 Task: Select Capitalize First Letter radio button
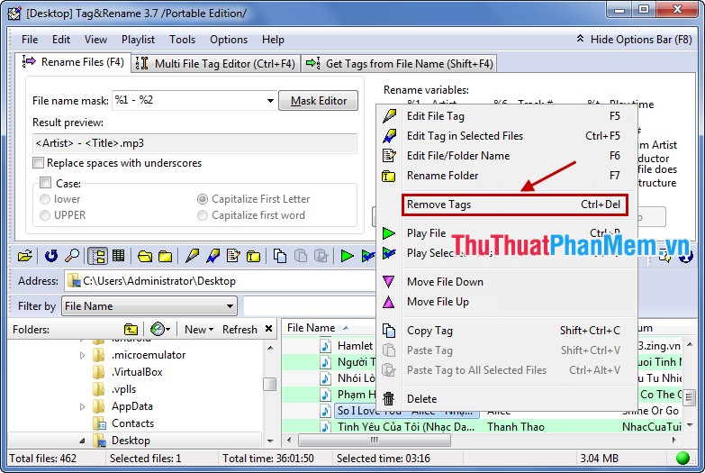click(203, 199)
